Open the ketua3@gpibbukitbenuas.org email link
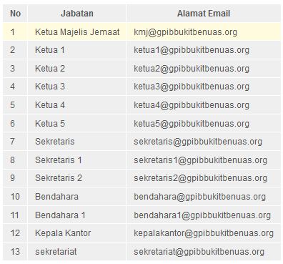Image resolution: width=283 pixels, height=264 pixels. coord(192,87)
